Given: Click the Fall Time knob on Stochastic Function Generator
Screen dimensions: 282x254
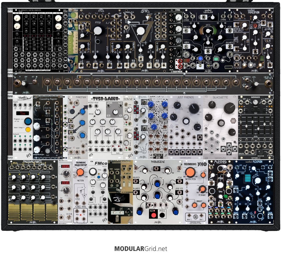Looking at the screenshot, I should coord(58,18).
